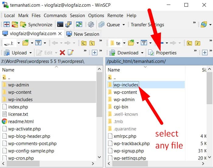
Task: Close the vlogfaiz@vlogfaiz.com session tab
Action: (60, 34)
